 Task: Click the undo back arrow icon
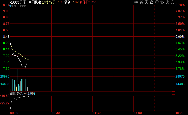(162, 2)
